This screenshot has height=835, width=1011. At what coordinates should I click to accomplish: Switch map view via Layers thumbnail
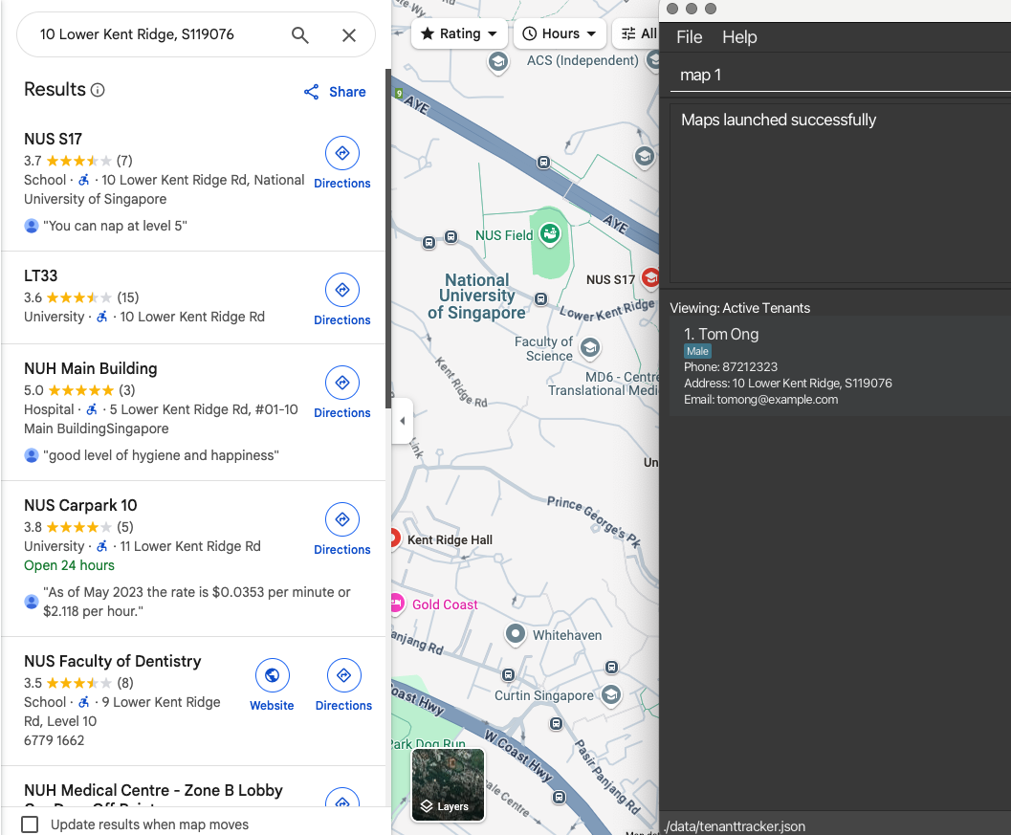point(449,784)
